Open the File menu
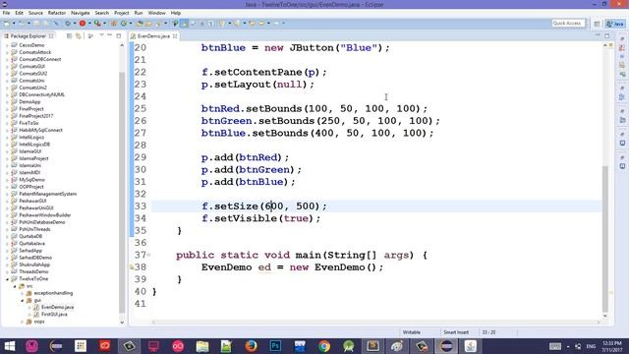Image resolution: width=629 pixels, height=354 pixels. pos(7,13)
